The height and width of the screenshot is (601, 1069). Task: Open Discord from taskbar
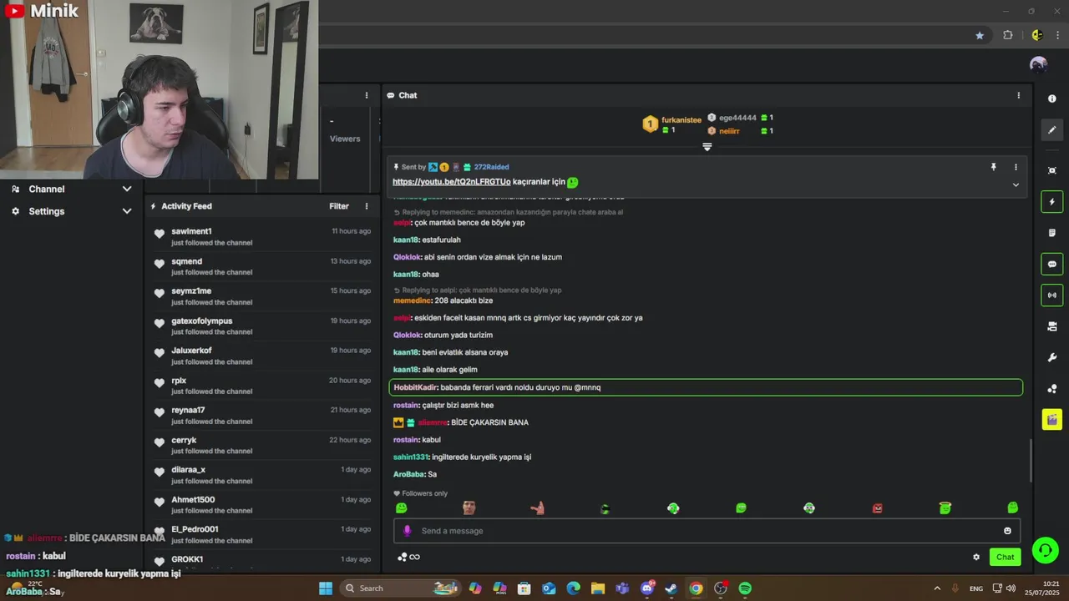coord(647,588)
